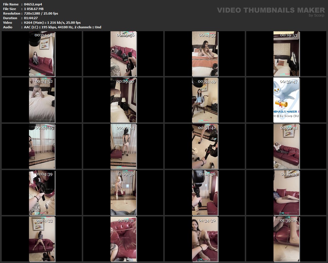The image size is (328, 263).
Task: Click the duration value 01:44:27
Action: click(31, 18)
